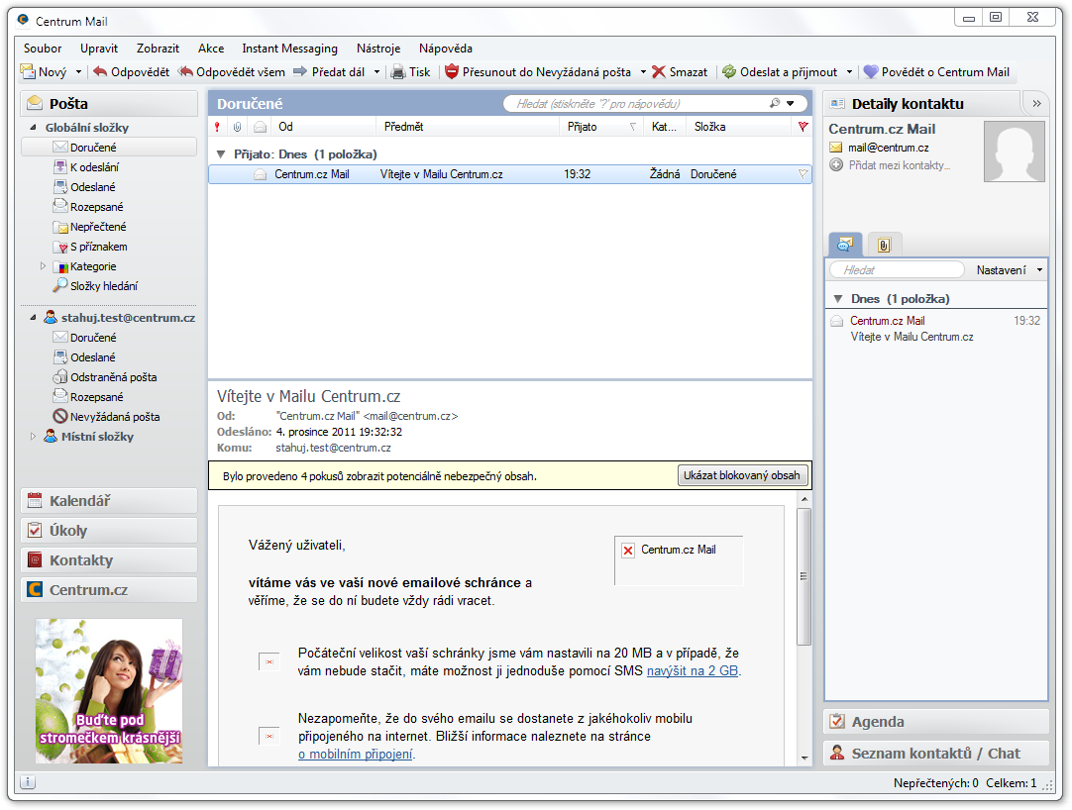Click the Předat dál forward button

pyautogui.click(x=330, y=71)
